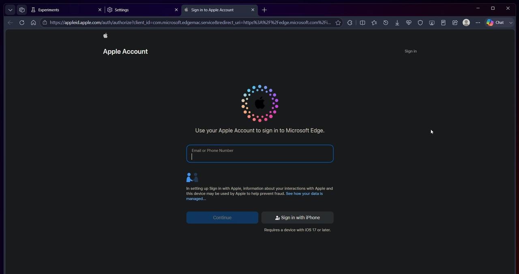Image resolution: width=519 pixels, height=274 pixels.
Task: Click the privacy handshake icon
Action: click(192, 177)
